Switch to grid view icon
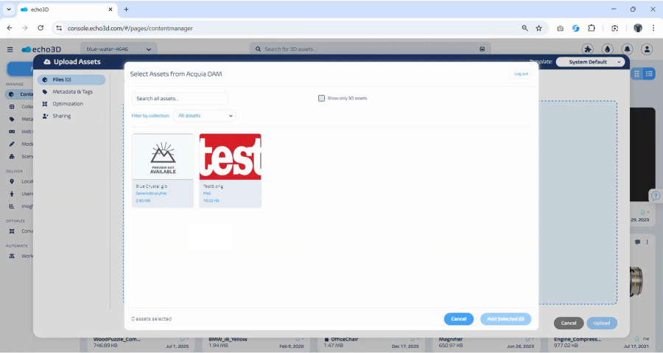 point(636,74)
